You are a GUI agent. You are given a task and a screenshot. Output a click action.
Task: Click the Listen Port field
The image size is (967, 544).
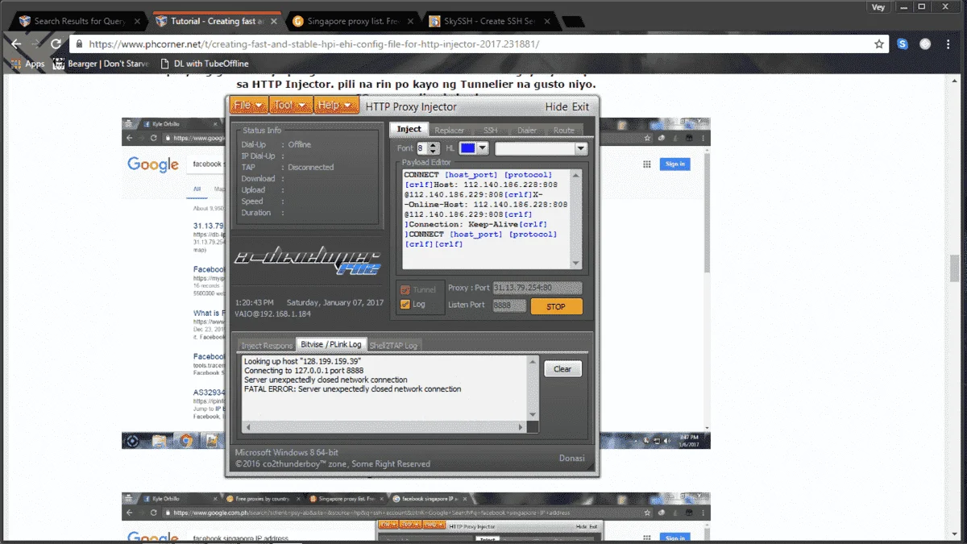click(x=508, y=305)
